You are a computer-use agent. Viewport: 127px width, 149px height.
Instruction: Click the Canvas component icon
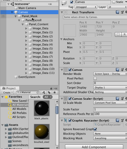(66, 70)
